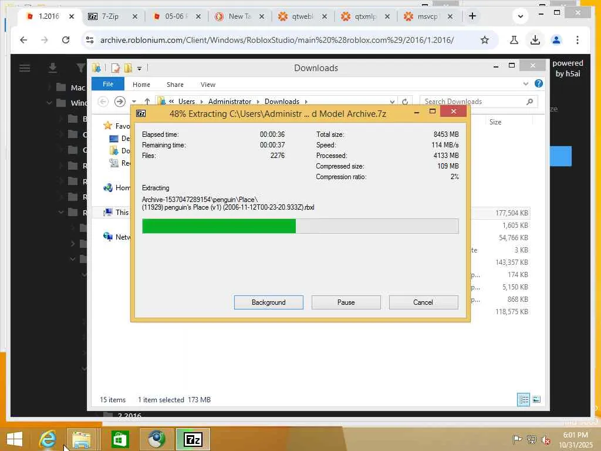The height and width of the screenshot is (451, 601).
Task: Open address bar history dropdown
Action: pos(391,102)
